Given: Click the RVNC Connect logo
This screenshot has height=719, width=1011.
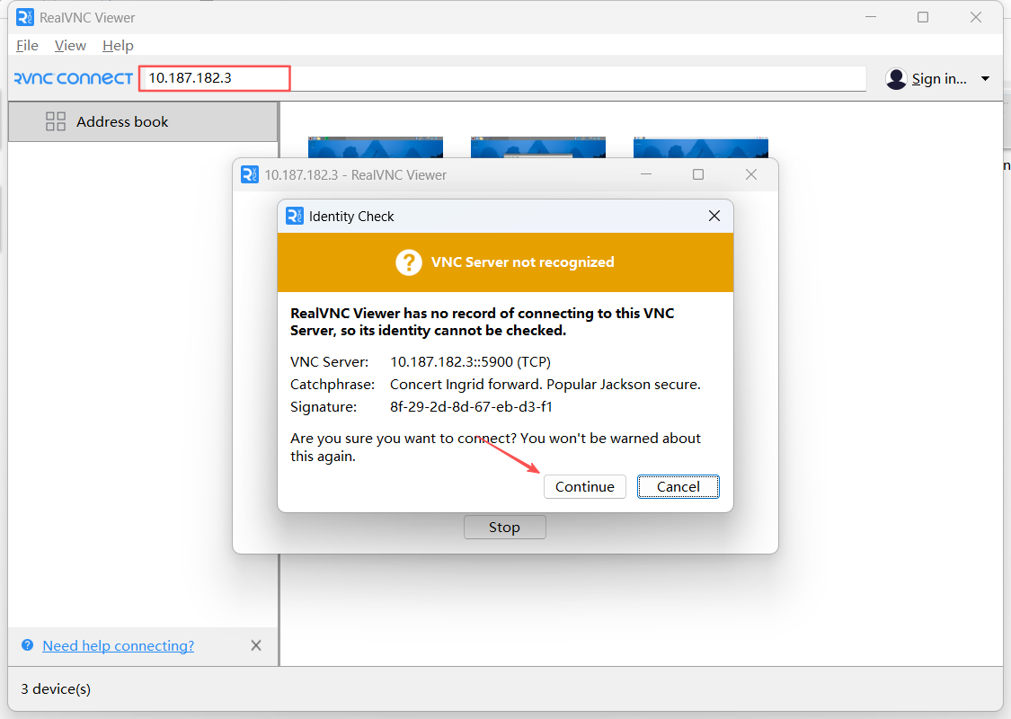Looking at the screenshot, I should 74,79.
